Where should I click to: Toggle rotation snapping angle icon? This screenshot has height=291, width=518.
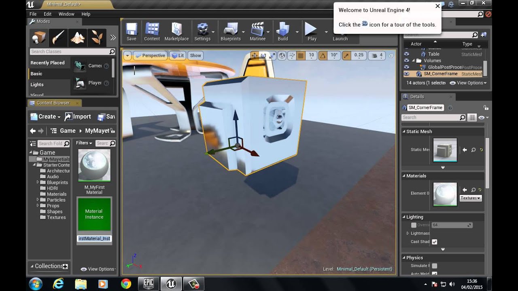tap(323, 55)
